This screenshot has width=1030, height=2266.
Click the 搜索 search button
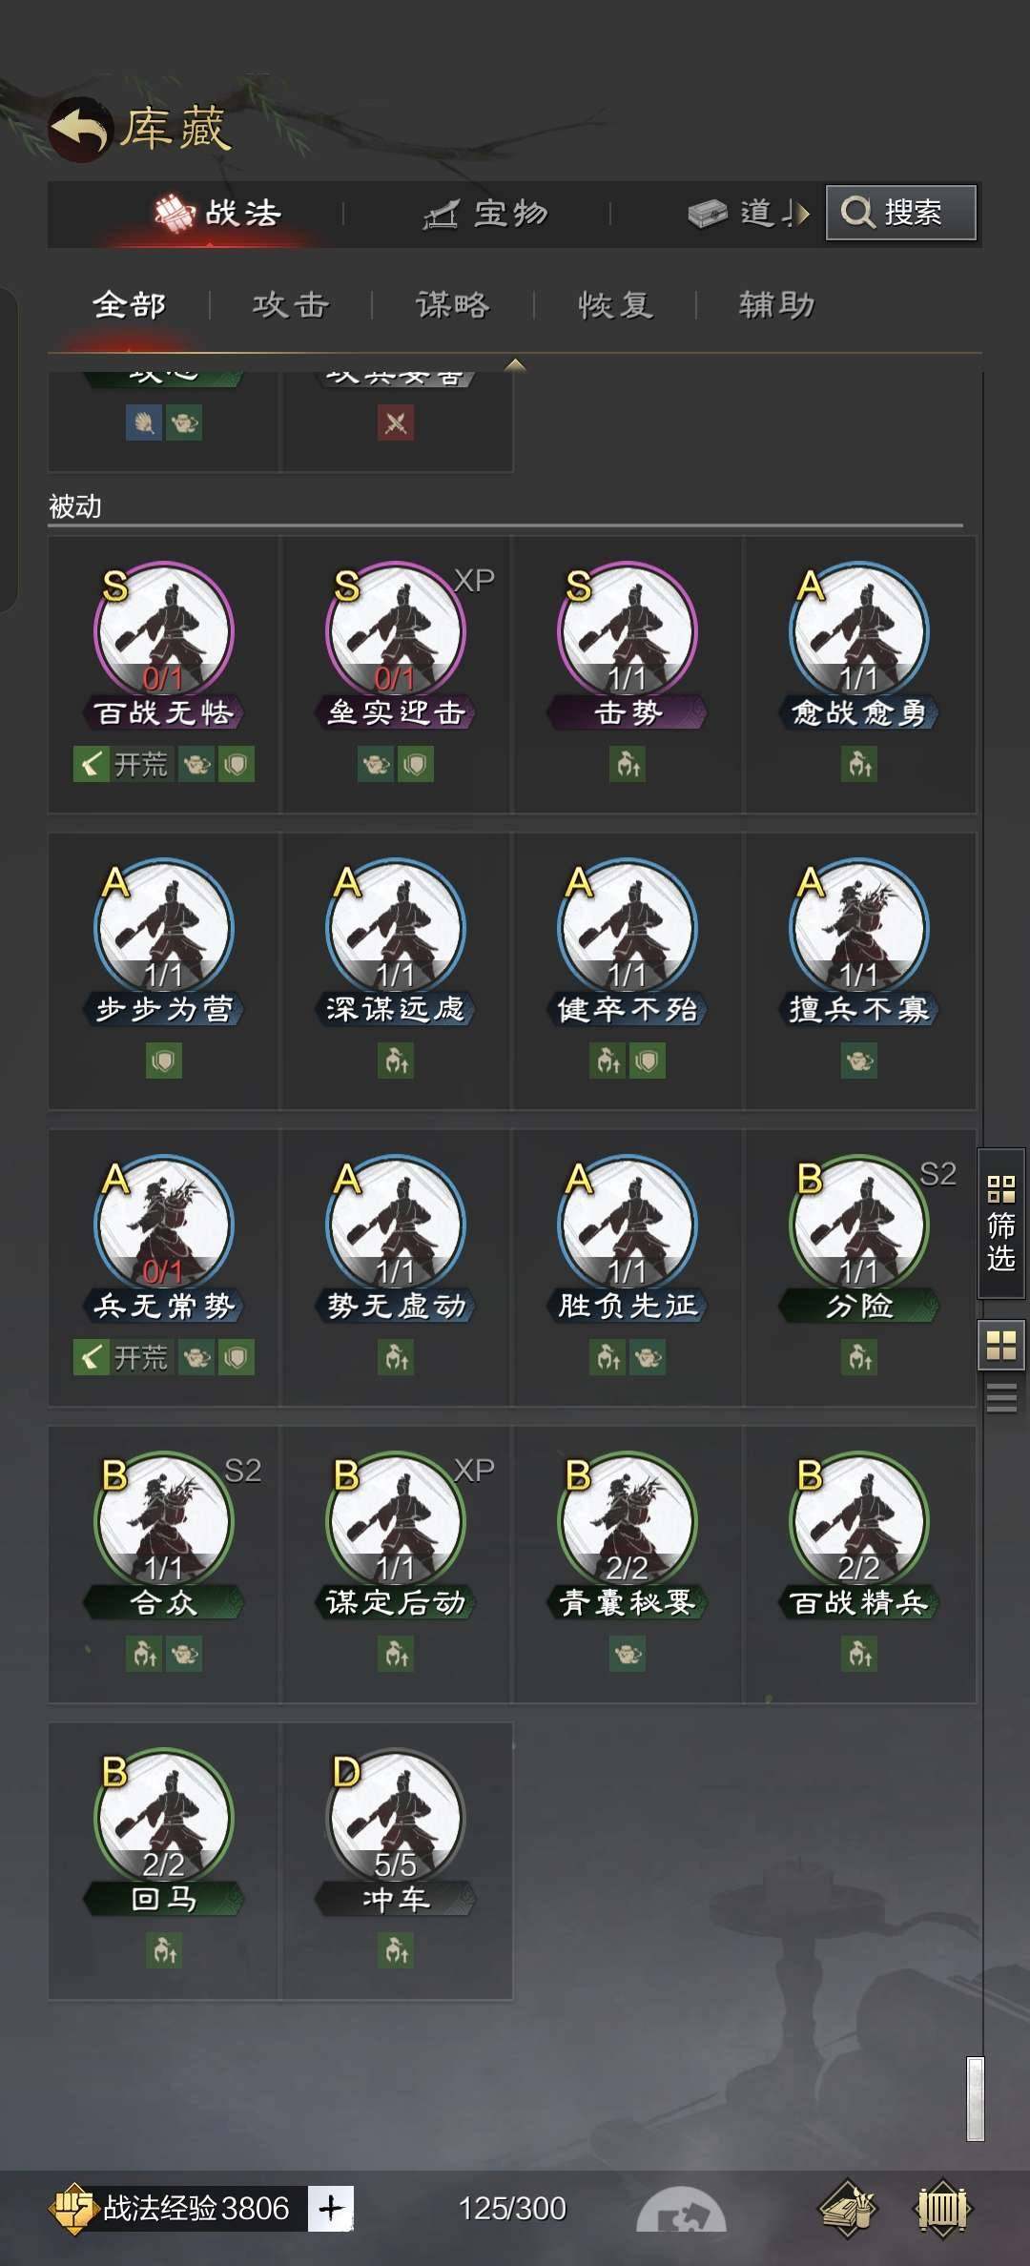click(x=900, y=212)
